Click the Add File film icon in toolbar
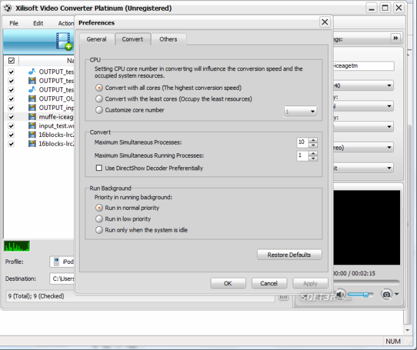Viewport: 417px width, 350px height. tap(64, 41)
